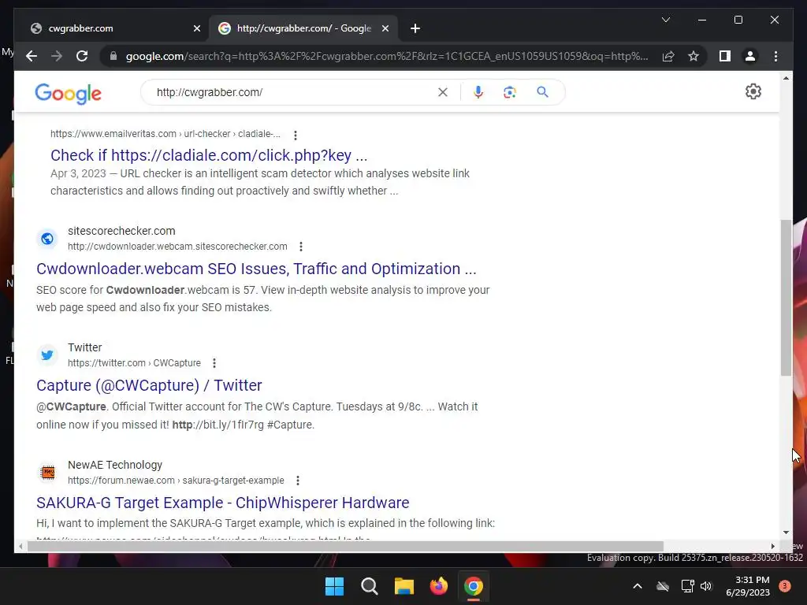Open the Check if cladiale.com result

[x=209, y=155]
